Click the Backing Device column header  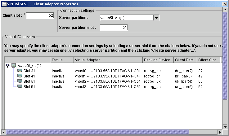(x=158, y=60)
